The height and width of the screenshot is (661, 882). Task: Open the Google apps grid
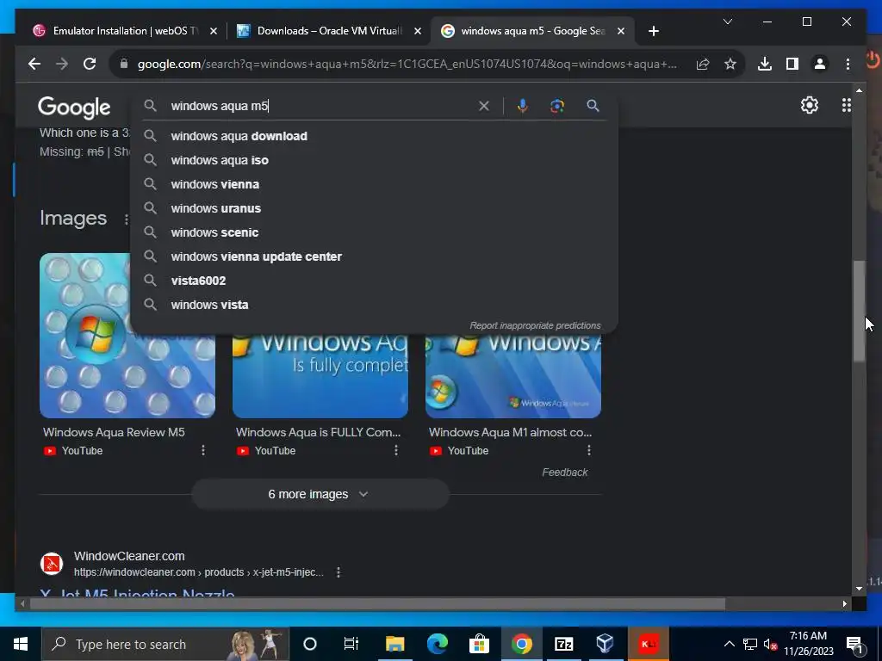tap(846, 105)
